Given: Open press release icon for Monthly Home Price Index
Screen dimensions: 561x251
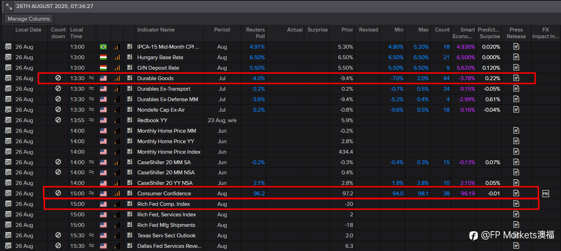Looking at the screenshot, I should [x=516, y=152].
